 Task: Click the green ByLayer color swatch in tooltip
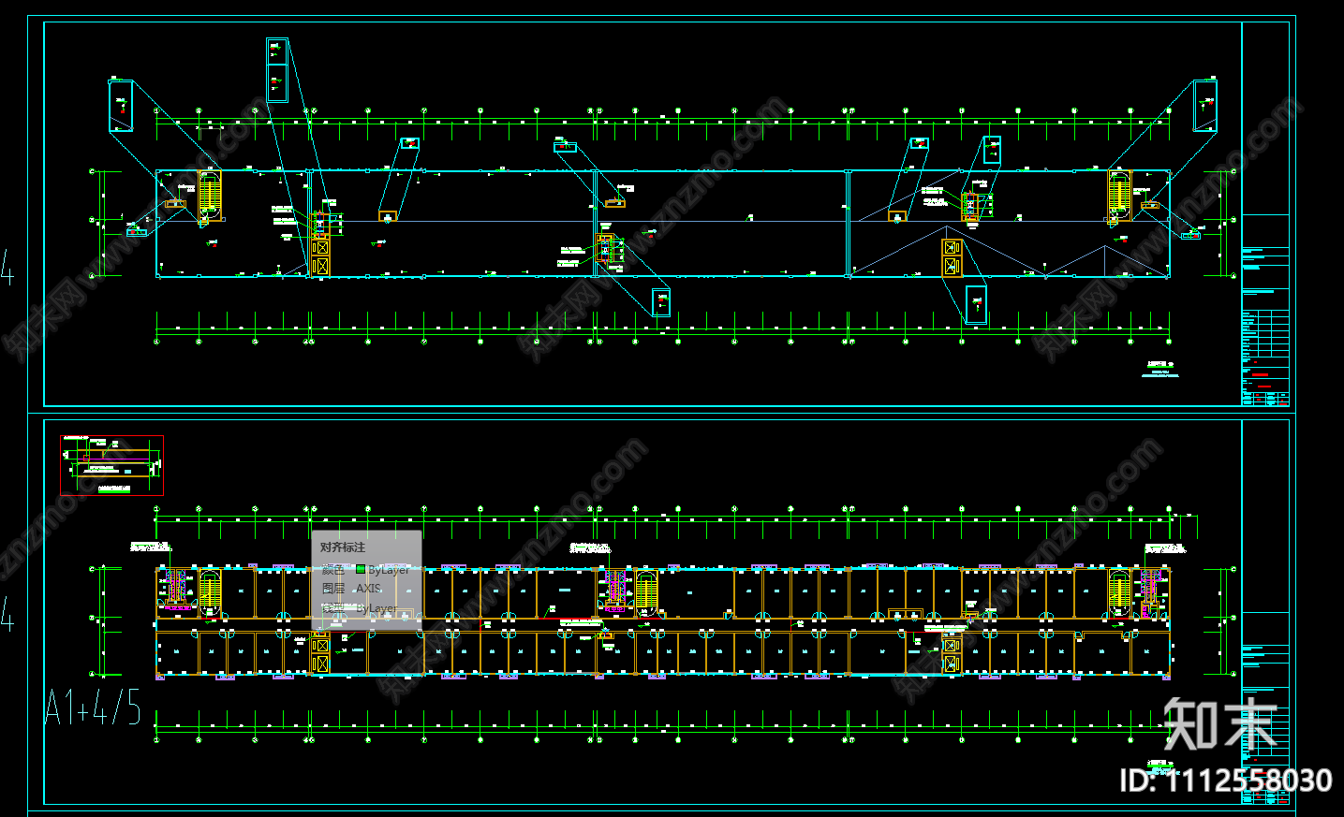[x=361, y=569]
